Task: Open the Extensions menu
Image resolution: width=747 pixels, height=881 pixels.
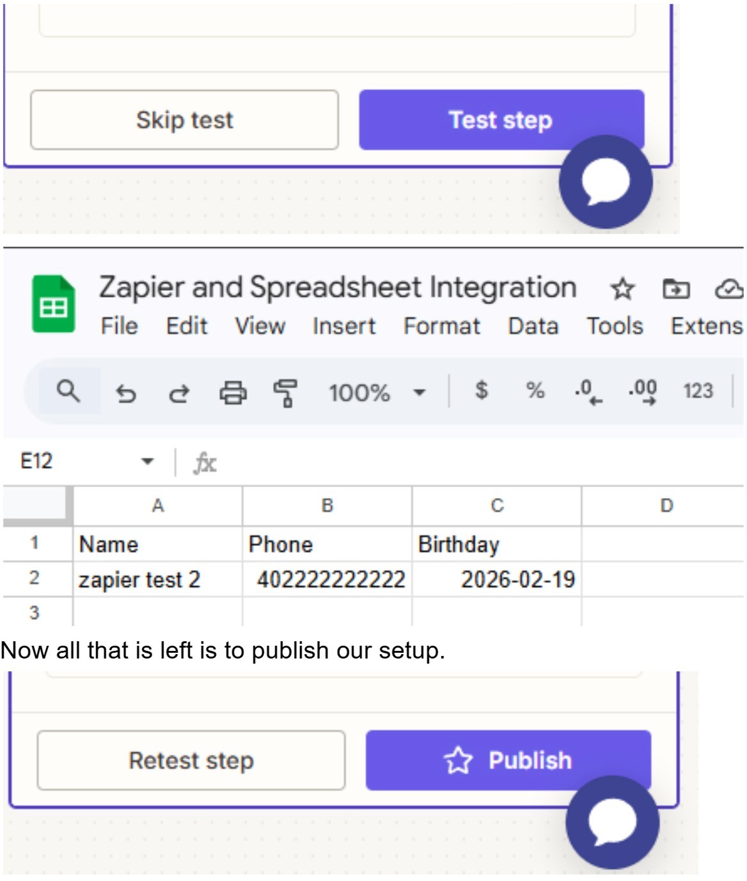Action: point(707,326)
